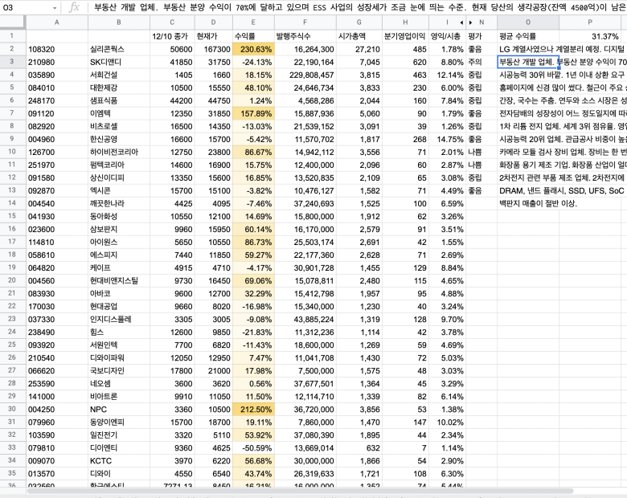Click the 157.89% return cell
Screen dimensions: 627x498
[x=253, y=113]
